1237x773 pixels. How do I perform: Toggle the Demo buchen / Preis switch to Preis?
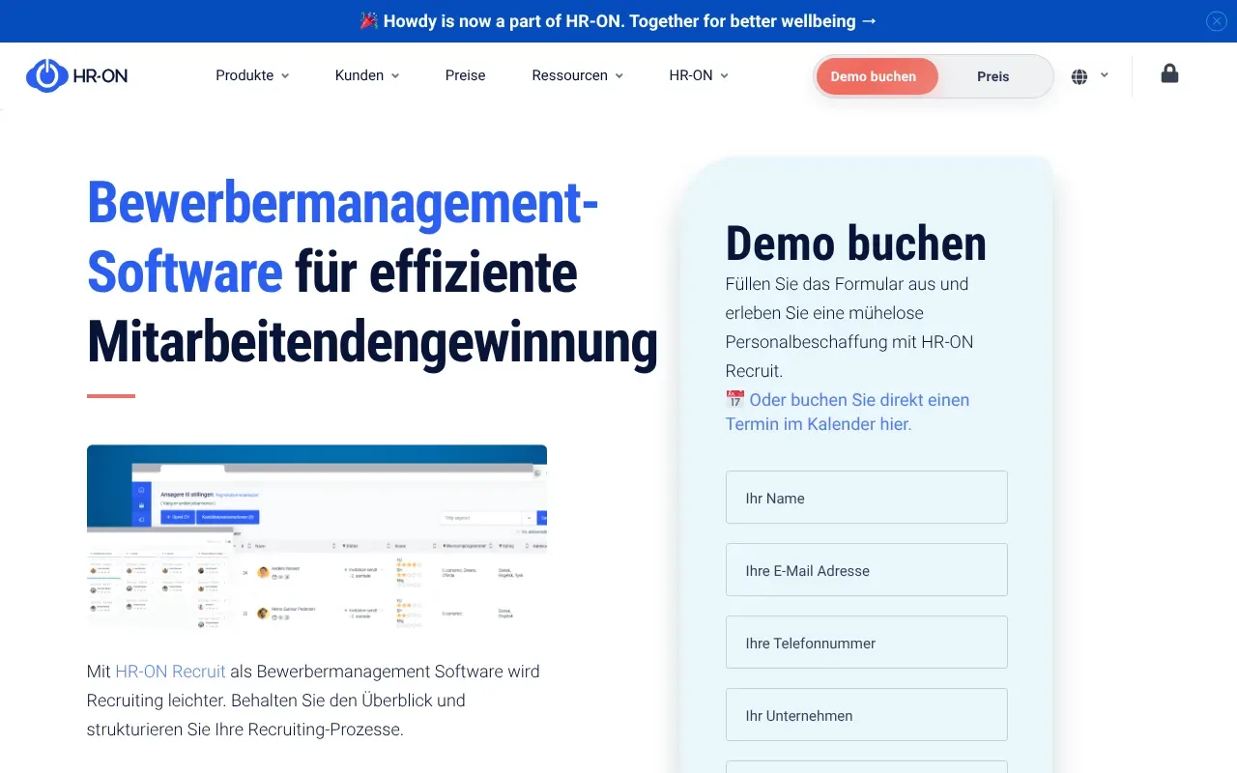pos(992,75)
